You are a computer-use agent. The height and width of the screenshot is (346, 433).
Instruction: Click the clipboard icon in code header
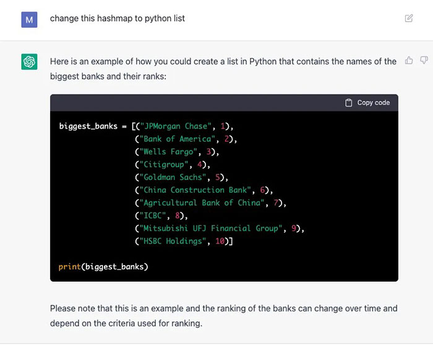click(x=349, y=103)
